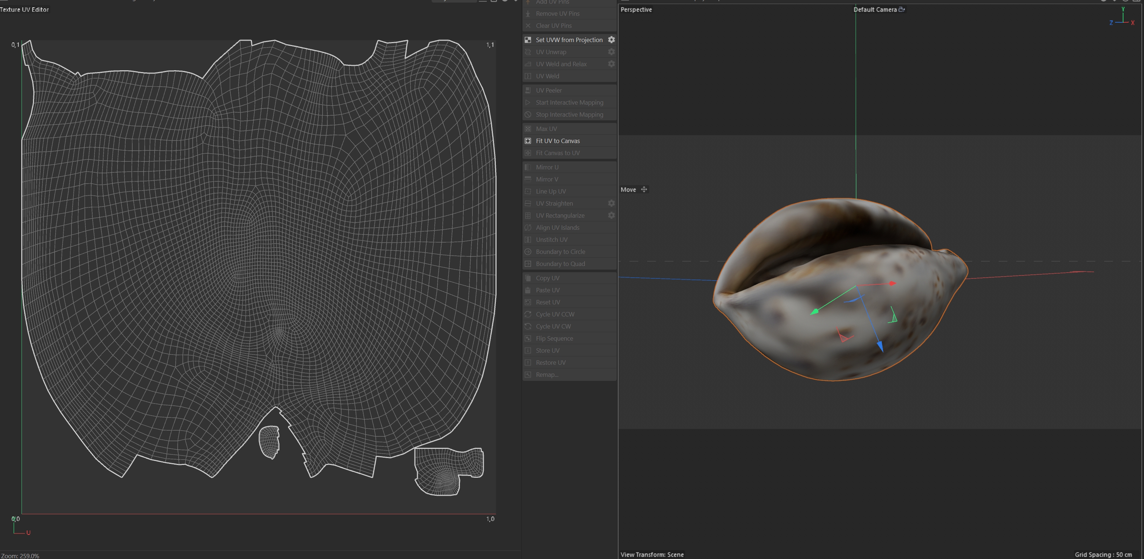
Task: Open Set UVW from Projection settings gear
Action: [611, 40]
